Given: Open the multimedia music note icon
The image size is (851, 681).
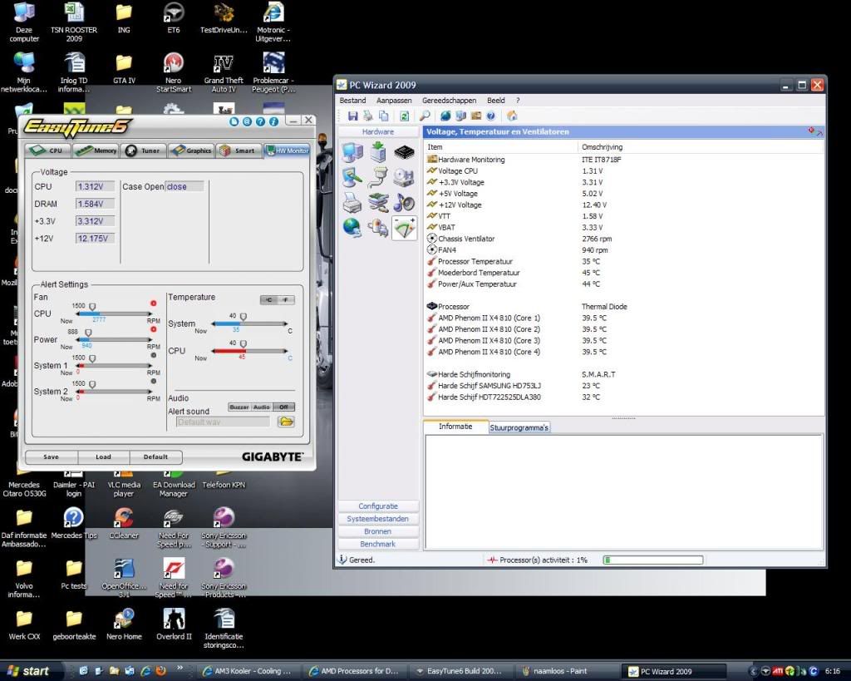Looking at the screenshot, I should pos(405,202).
